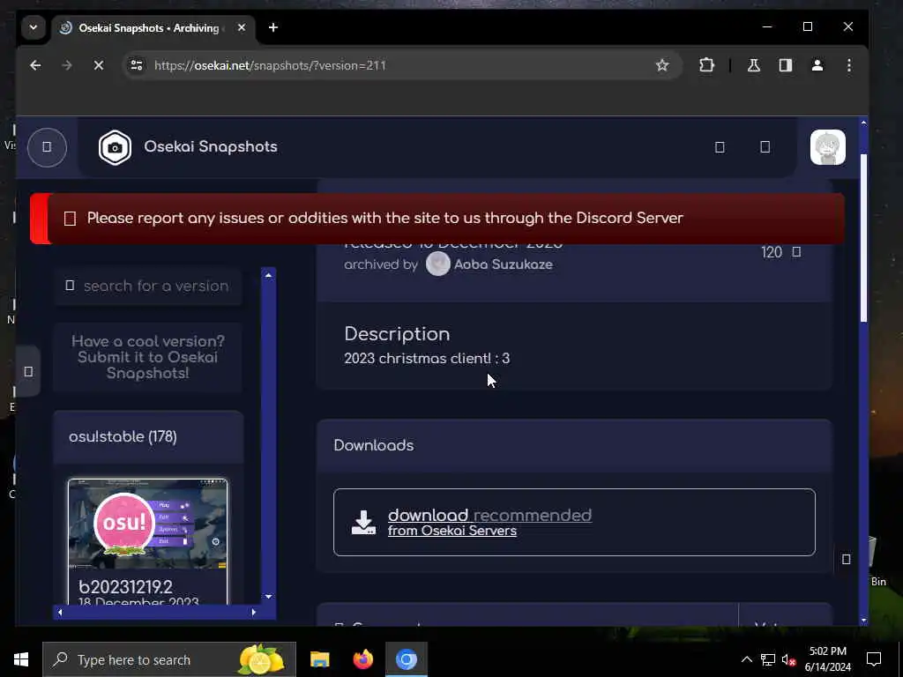Open the tab search dropdown arrow
Image resolution: width=903 pixels, height=677 pixels.
pos(34,27)
